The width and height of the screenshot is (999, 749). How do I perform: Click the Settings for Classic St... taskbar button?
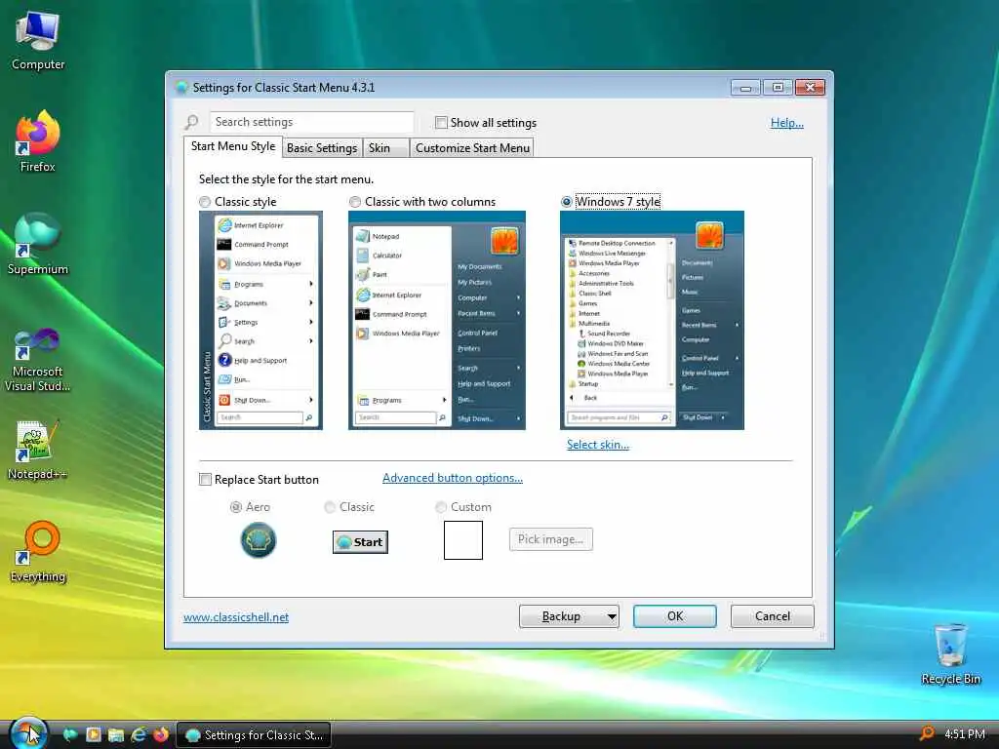(254, 735)
